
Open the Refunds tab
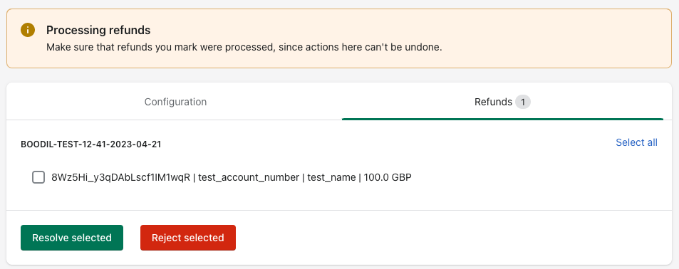(502, 102)
